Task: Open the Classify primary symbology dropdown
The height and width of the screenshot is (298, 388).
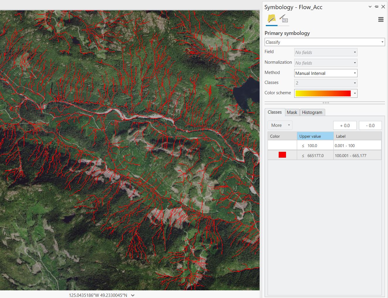Action: (324, 42)
